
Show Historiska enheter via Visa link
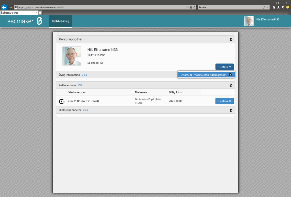coord(85,110)
